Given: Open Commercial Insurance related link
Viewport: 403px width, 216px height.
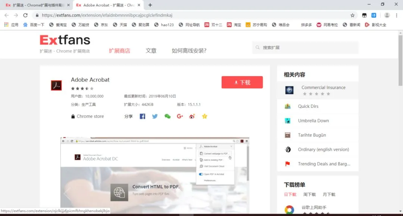Looking at the screenshot, I should [323, 87].
